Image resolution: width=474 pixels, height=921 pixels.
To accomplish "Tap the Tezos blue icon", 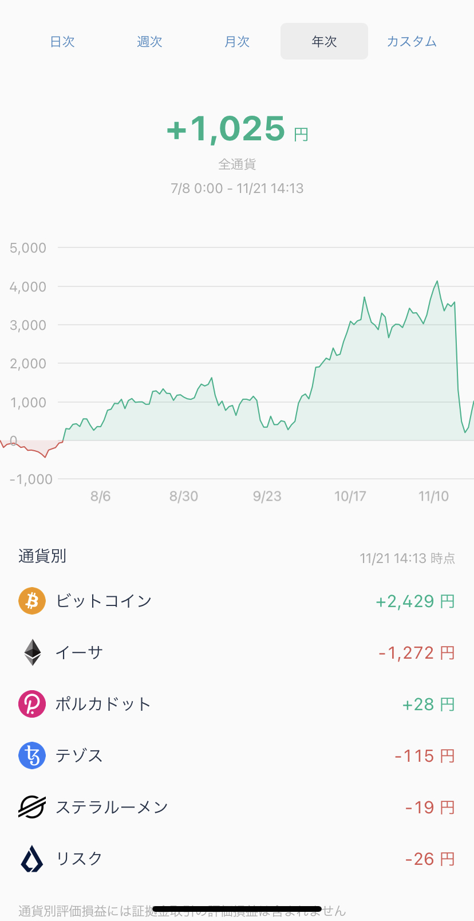I will [32, 755].
